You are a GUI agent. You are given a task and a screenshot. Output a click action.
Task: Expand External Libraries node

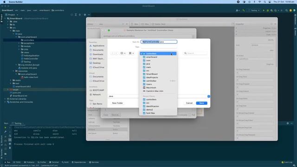click(5, 99)
